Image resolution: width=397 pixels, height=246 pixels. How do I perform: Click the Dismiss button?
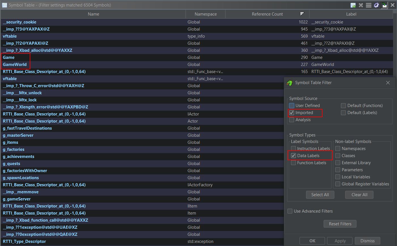(x=368, y=241)
